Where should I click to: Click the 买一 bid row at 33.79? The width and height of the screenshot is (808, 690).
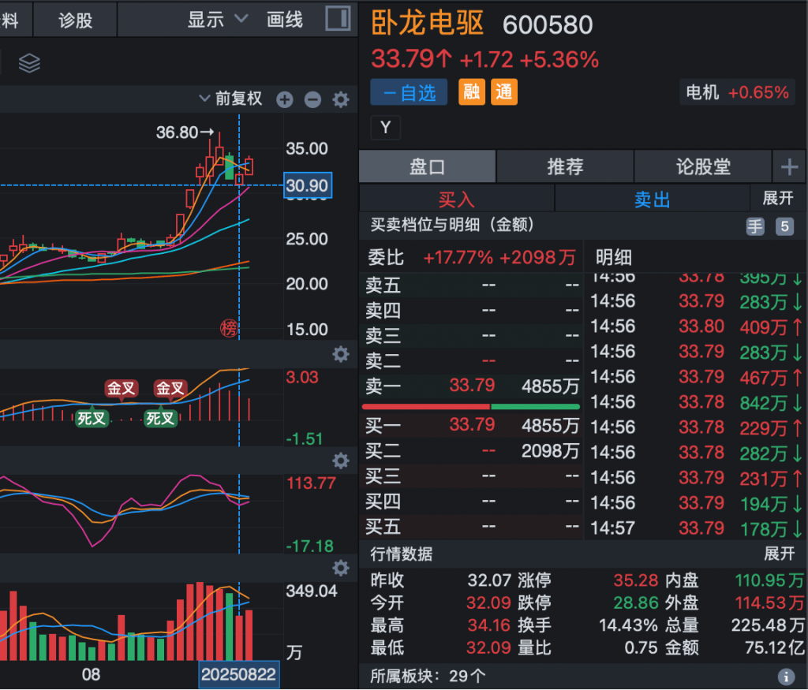(x=472, y=425)
